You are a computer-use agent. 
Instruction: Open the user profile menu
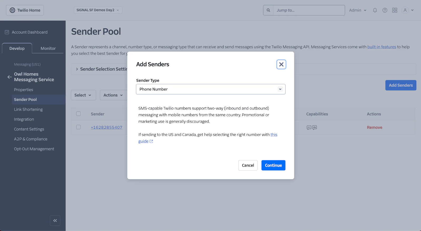click(x=408, y=10)
